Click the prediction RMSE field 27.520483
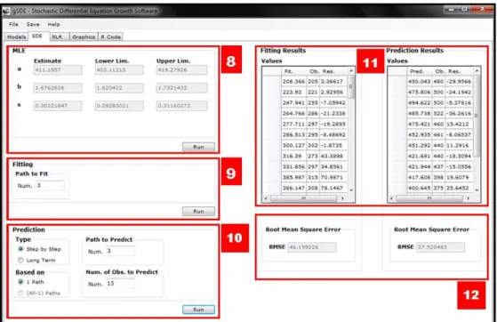 441,247
